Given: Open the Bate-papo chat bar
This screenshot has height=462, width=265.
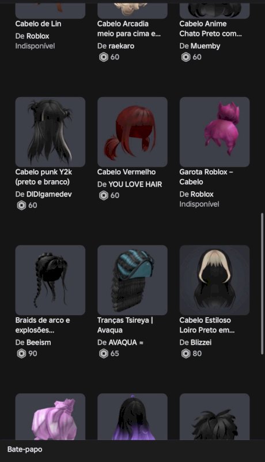Looking at the screenshot, I should (132, 449).
